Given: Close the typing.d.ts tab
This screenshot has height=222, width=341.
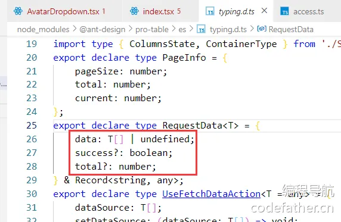Looking at the screenshot, I should click(264, 11).
